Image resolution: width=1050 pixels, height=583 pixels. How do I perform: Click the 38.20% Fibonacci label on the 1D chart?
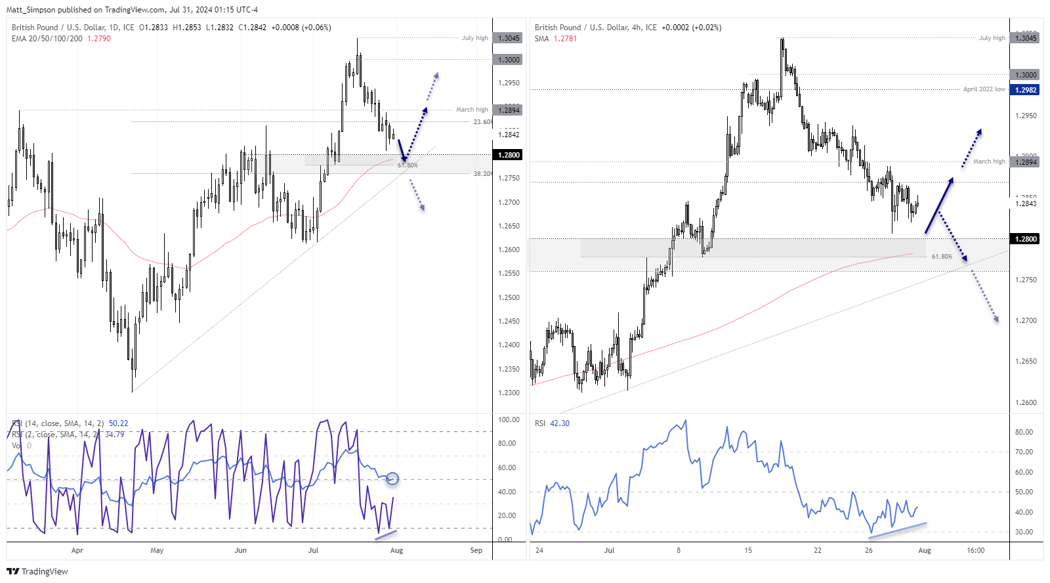(482, 174)
